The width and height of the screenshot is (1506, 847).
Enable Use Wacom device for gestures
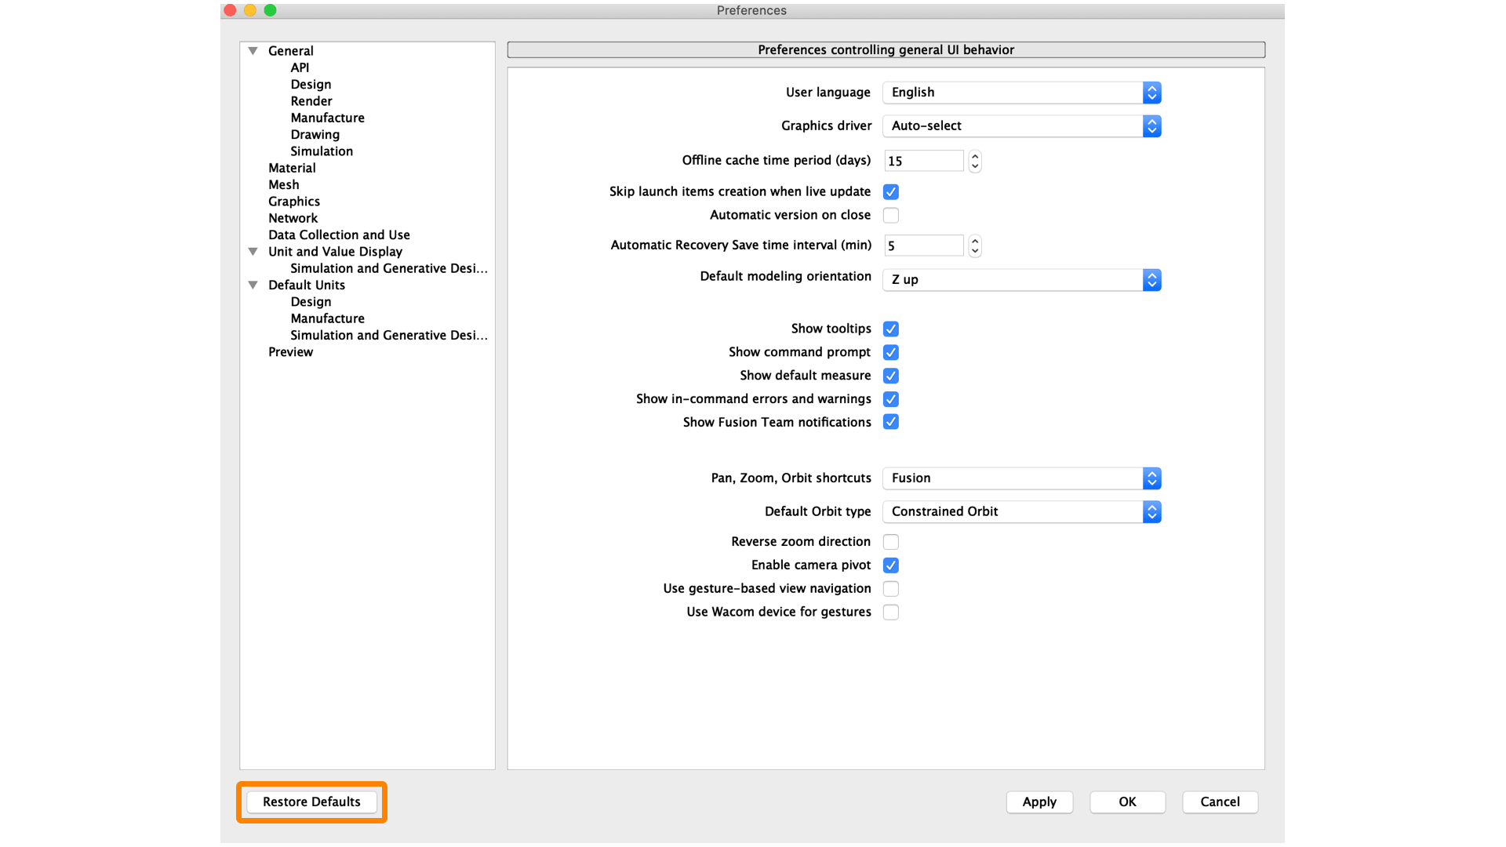891,613
